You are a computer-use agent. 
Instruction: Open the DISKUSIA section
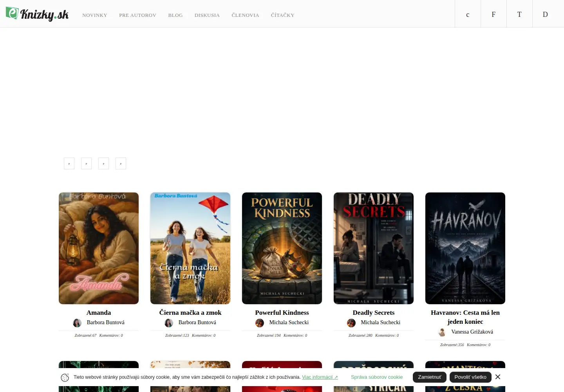[207, 15]
